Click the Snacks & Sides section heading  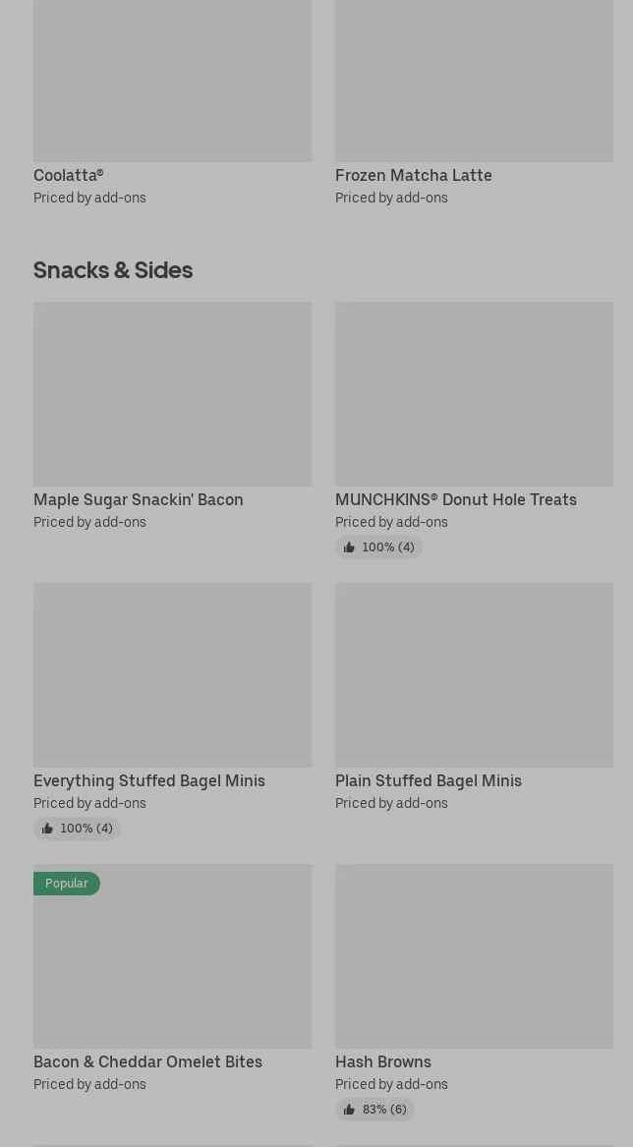pos(113,269)
